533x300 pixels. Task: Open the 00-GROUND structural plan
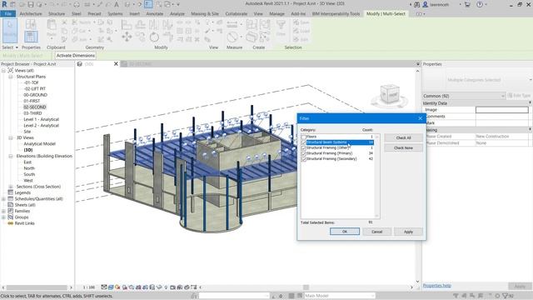tap(35, 95)
